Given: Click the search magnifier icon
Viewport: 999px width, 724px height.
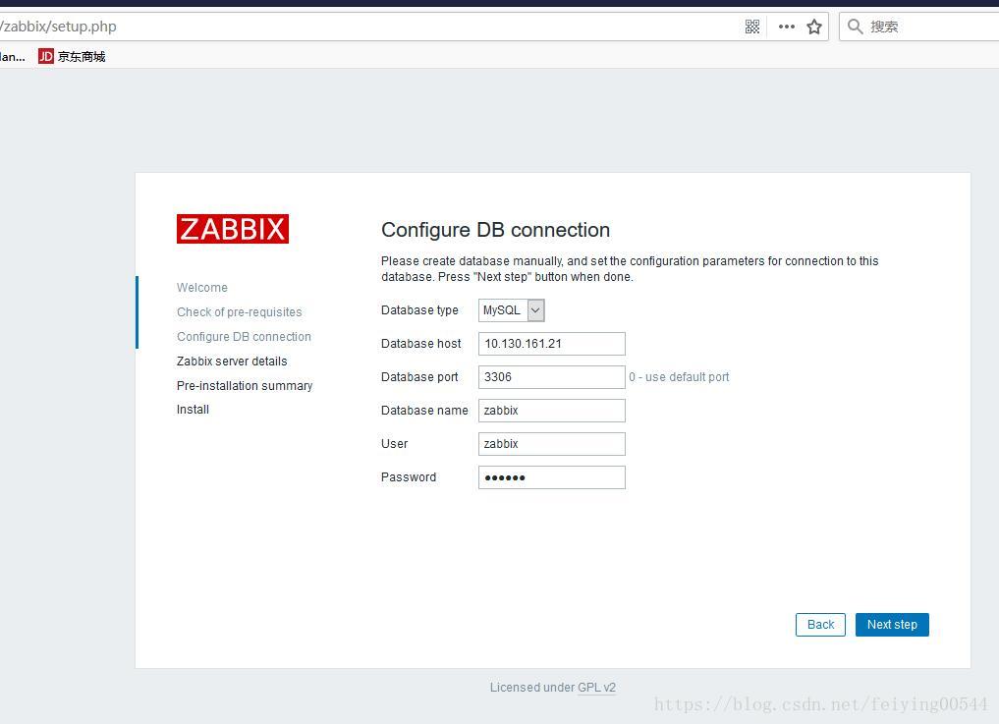Looking at the screenshot, I should [855, 27].
